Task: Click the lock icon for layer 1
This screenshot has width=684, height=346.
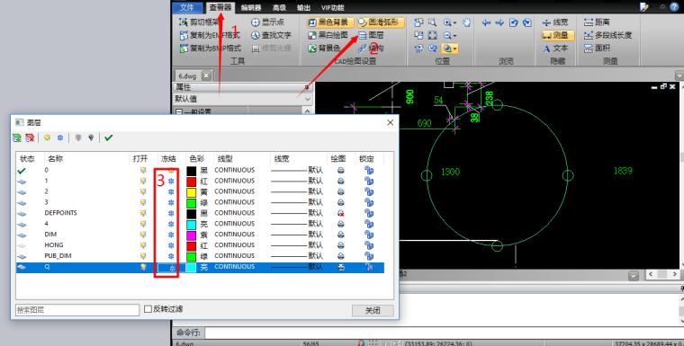Action: [369, 181]
